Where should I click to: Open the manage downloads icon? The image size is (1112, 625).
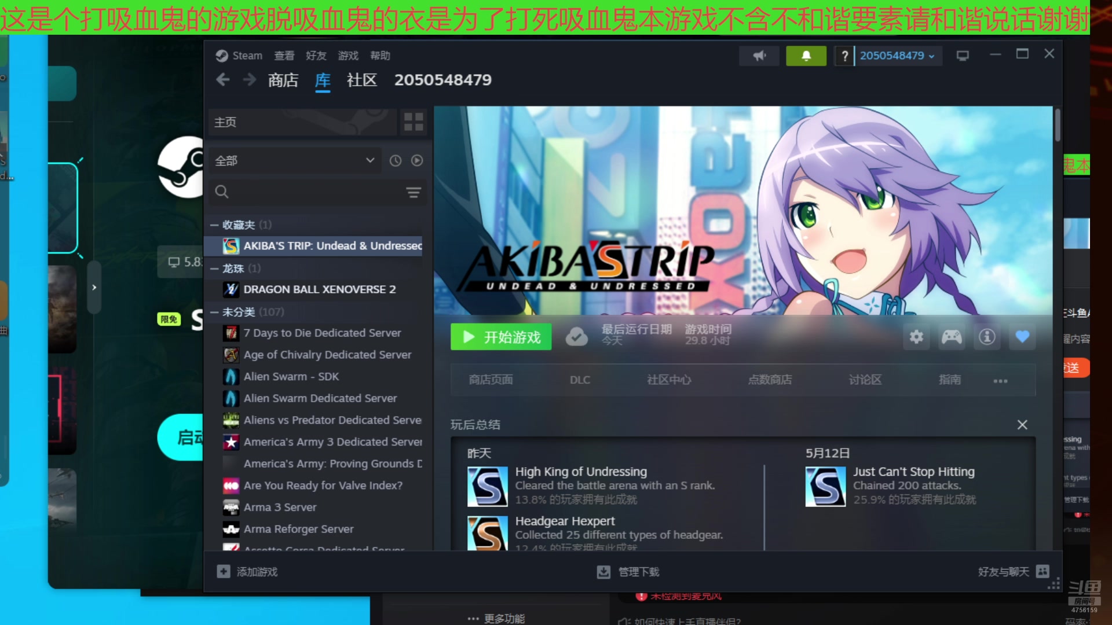click(603, 572)
